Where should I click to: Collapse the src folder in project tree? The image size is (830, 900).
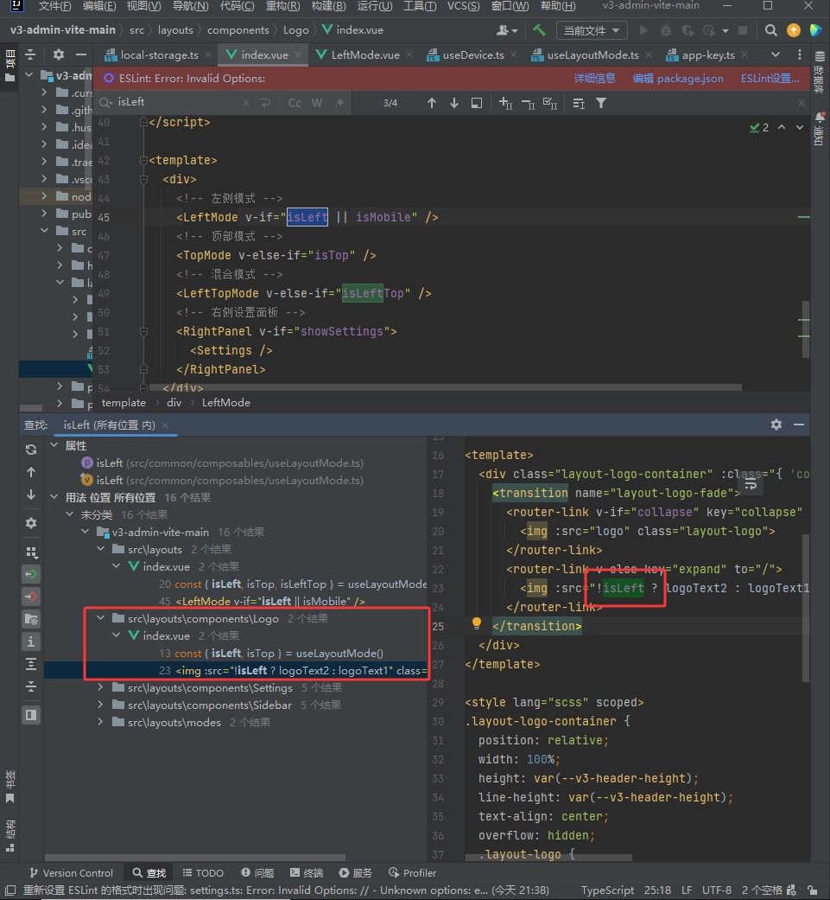(44, 231)
